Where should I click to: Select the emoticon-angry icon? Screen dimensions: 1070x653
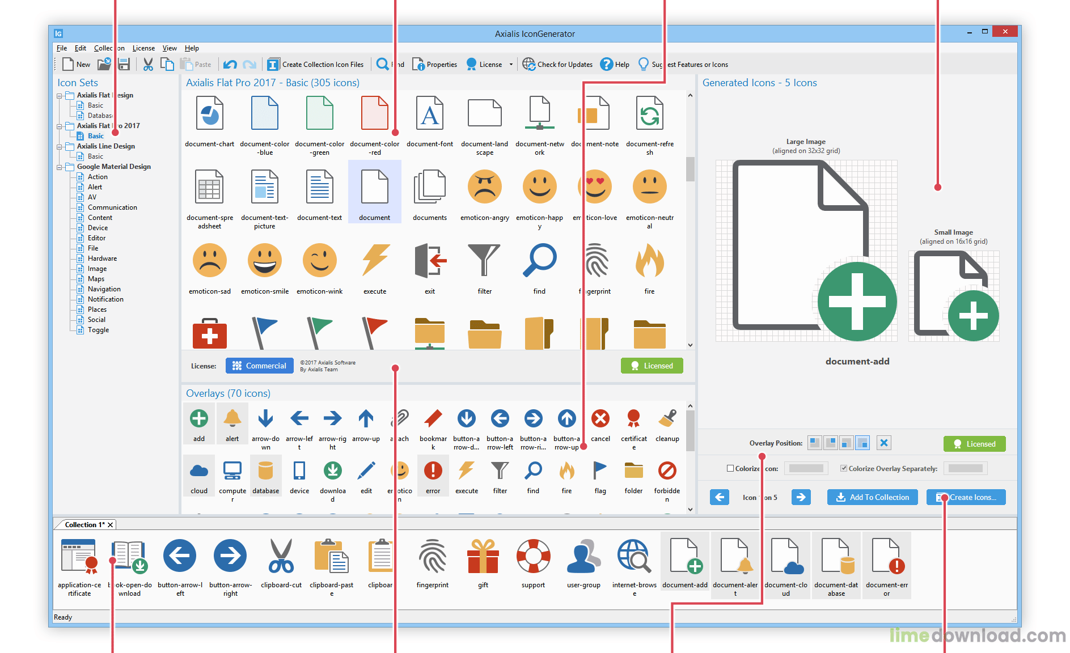(x=484, y=187)
